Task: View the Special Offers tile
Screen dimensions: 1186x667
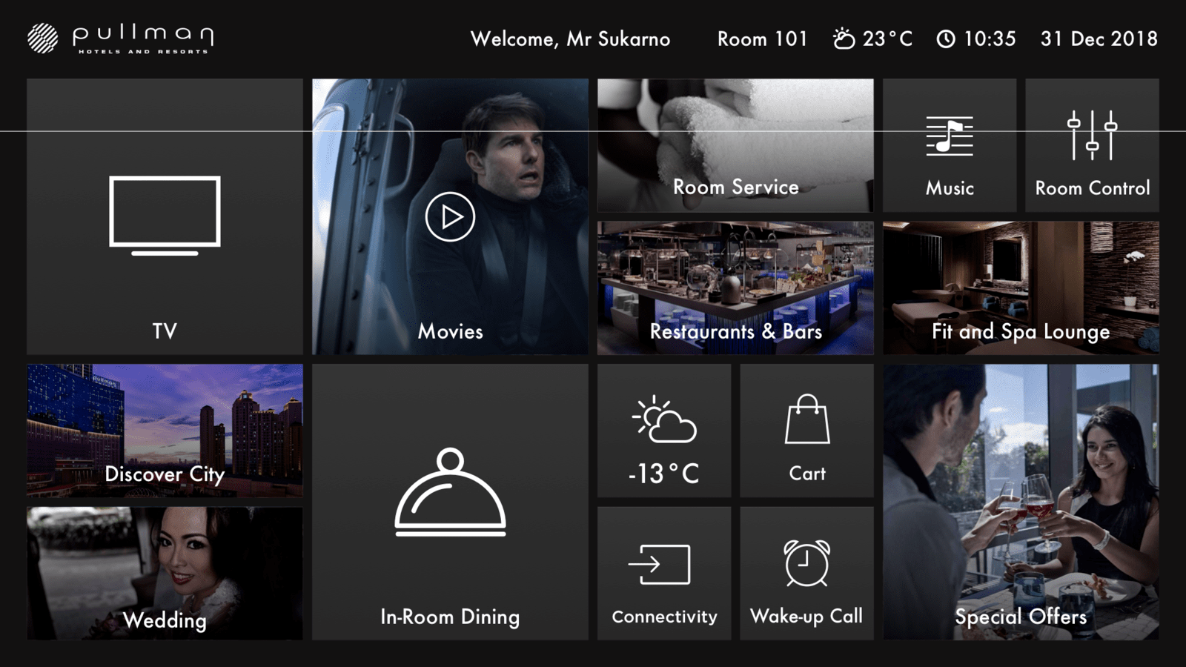Action: pyautogui.click(x=1021, y=502)
